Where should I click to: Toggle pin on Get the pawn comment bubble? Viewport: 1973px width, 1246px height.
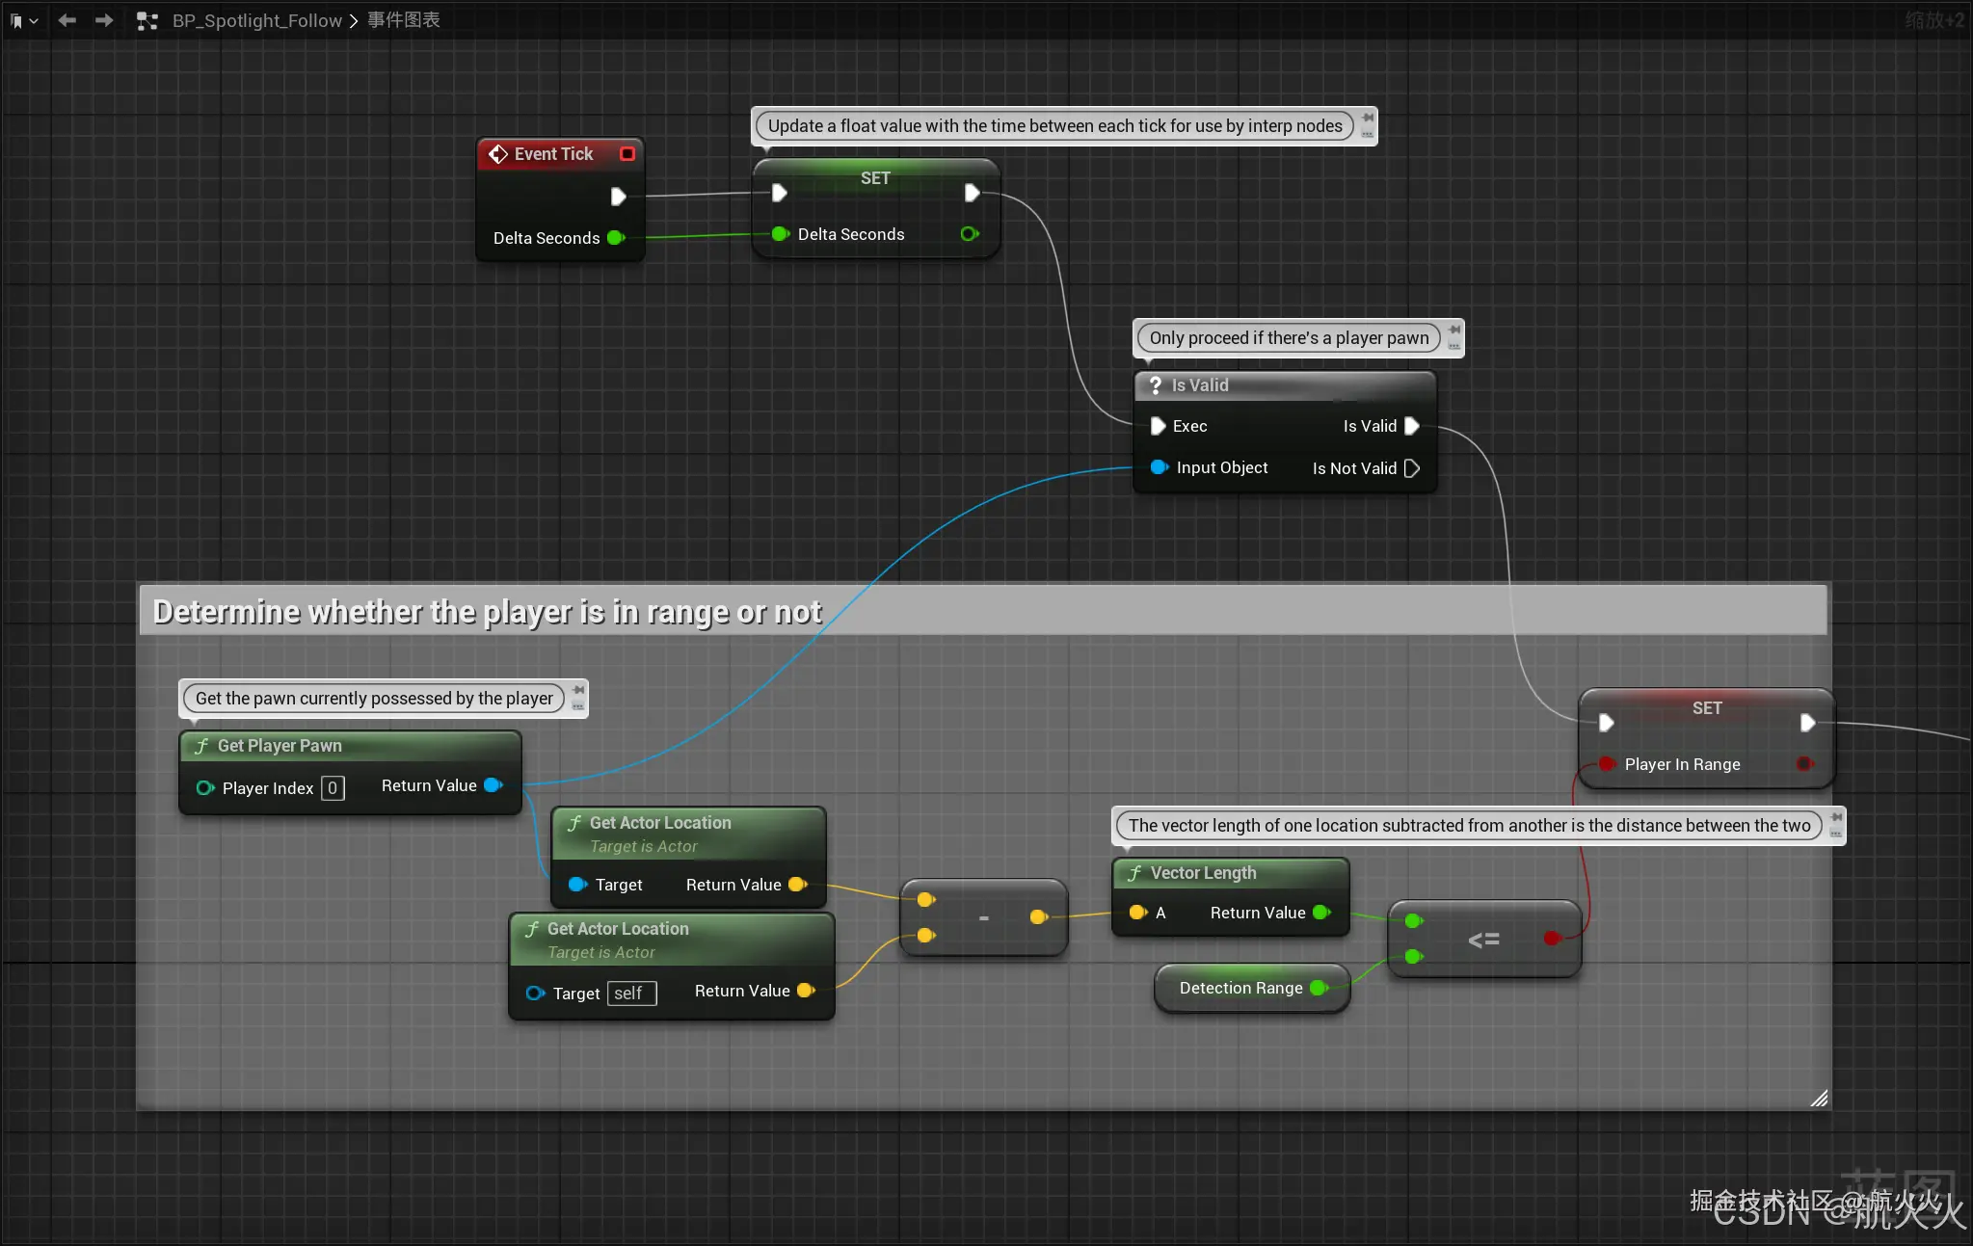pyautogui.click(x=578, y=691)
